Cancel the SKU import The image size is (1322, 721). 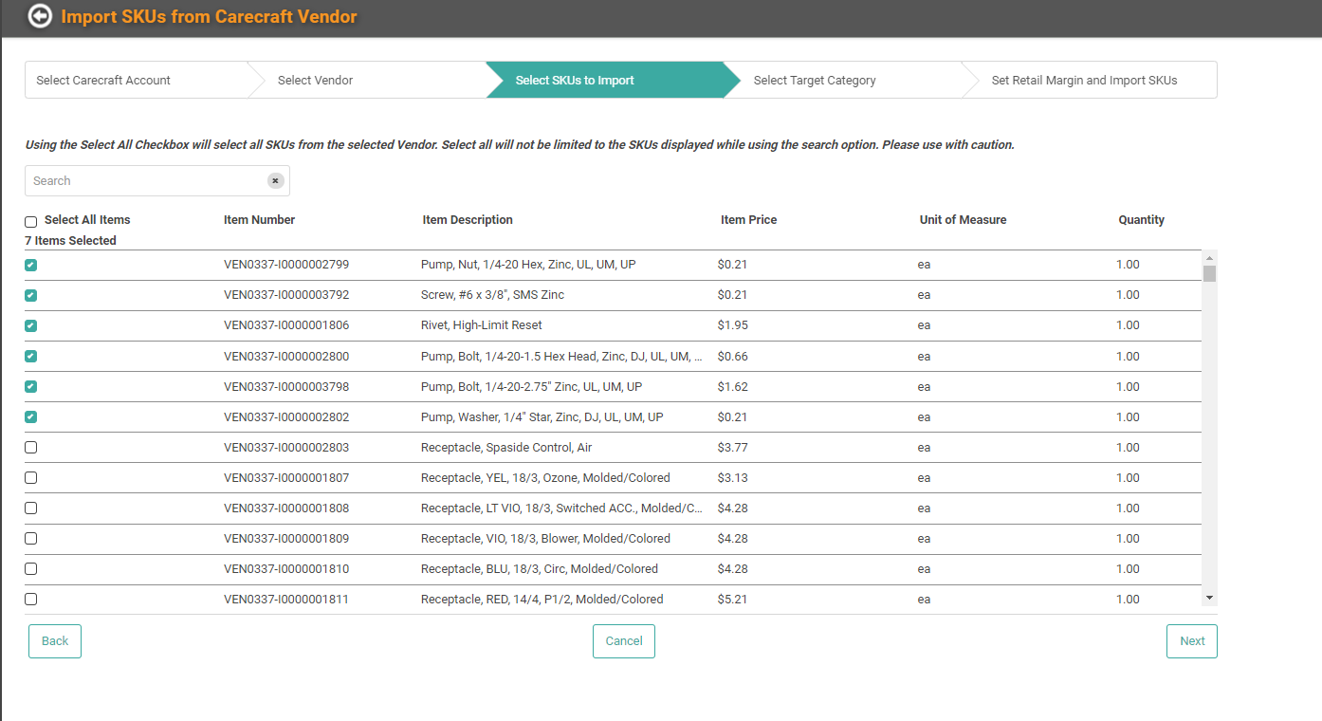click(624, 641)
